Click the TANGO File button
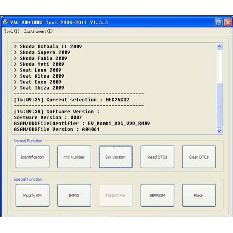Screen dimensions: 233x233 click(116, 195)
